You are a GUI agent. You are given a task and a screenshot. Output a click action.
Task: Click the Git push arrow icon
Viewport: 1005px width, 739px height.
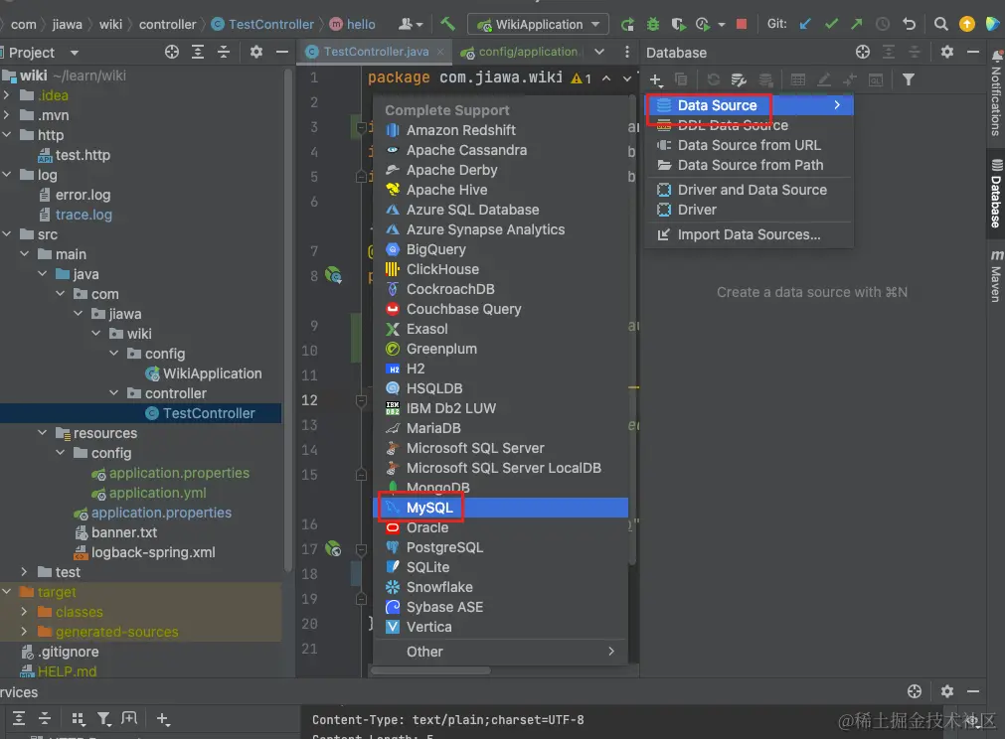[x=857, y=24]
